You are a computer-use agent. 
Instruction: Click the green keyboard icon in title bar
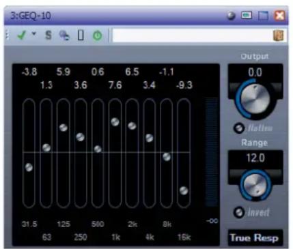[x=247, y=16]
